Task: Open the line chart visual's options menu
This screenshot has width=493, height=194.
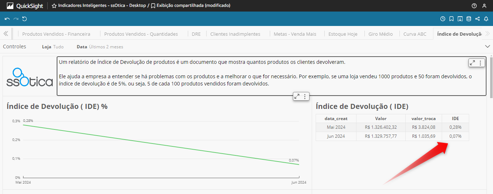Action: [305, 96]
